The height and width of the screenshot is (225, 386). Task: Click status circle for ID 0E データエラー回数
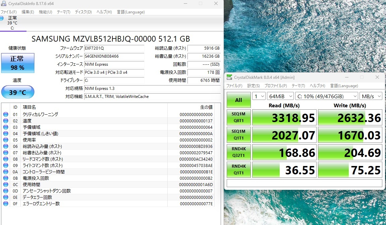[x=6, y=197]
